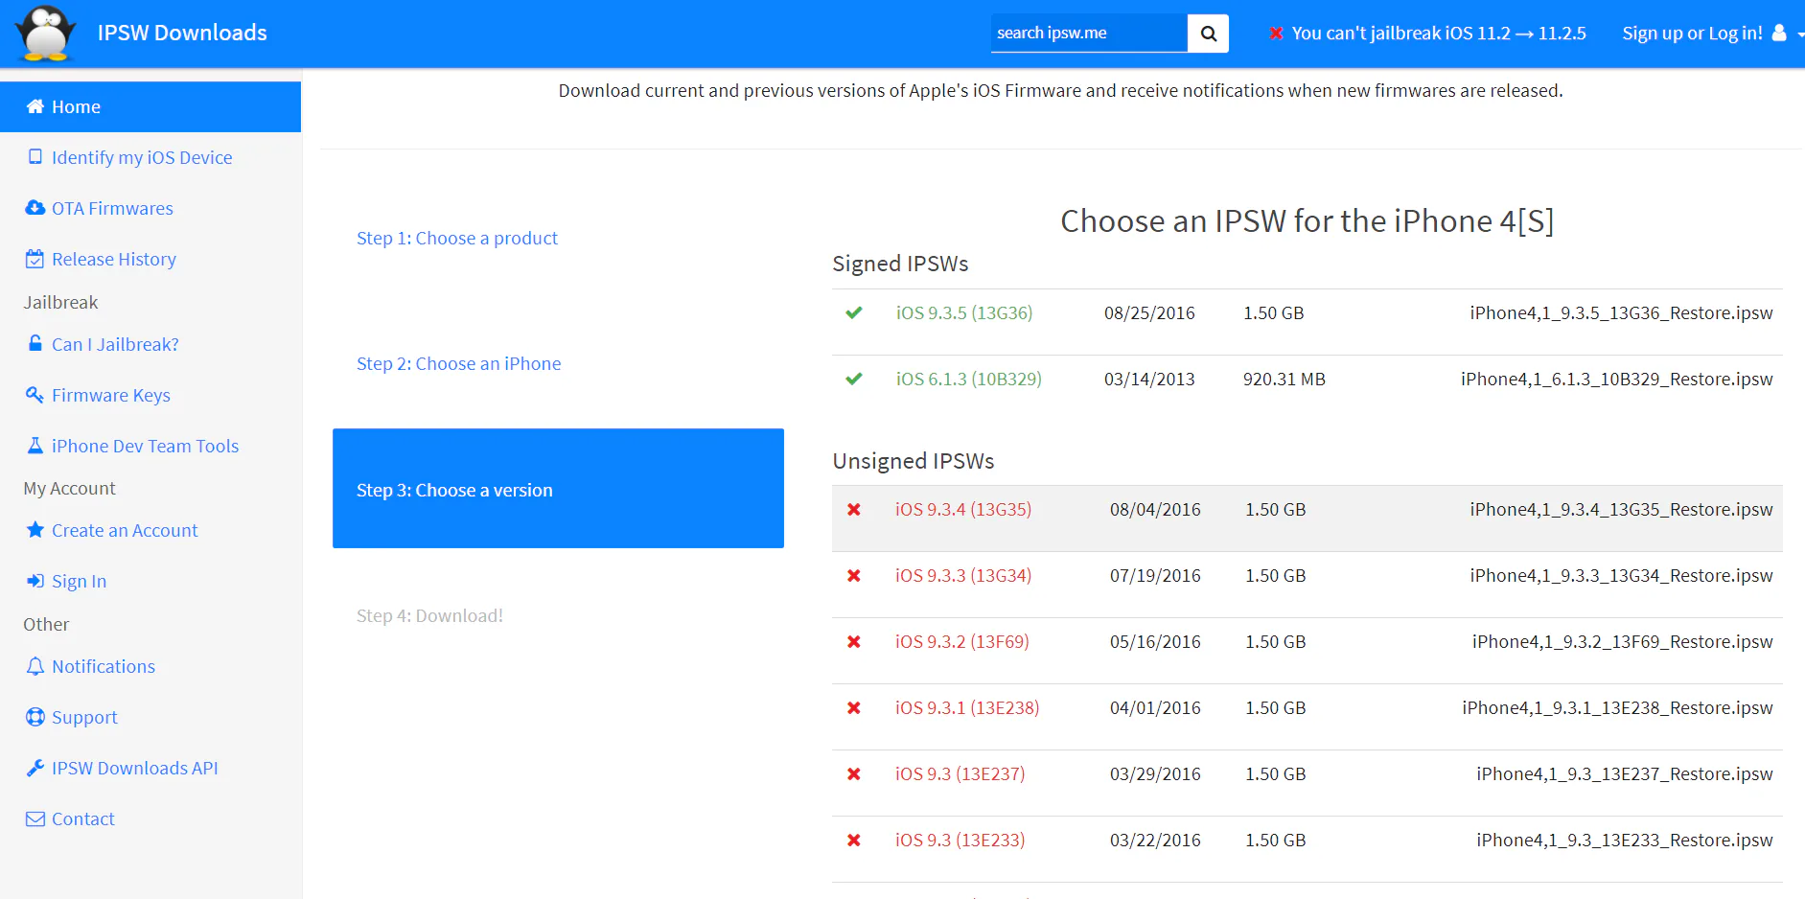Click the 920.31 MB size cell
This screenshot has height=899, width=1805.
pyautogui.click(x=1284, y=379)
